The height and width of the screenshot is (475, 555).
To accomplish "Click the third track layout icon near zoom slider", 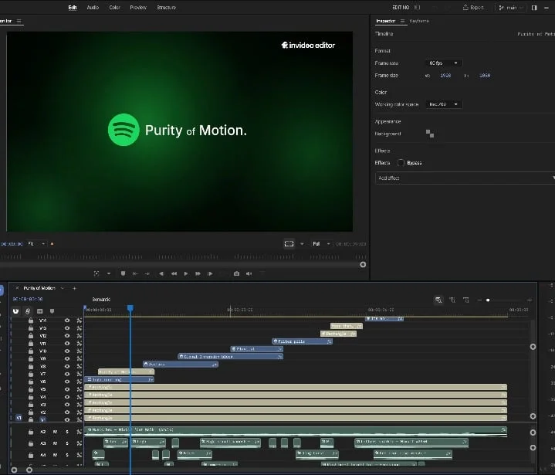I will (466, 300).
